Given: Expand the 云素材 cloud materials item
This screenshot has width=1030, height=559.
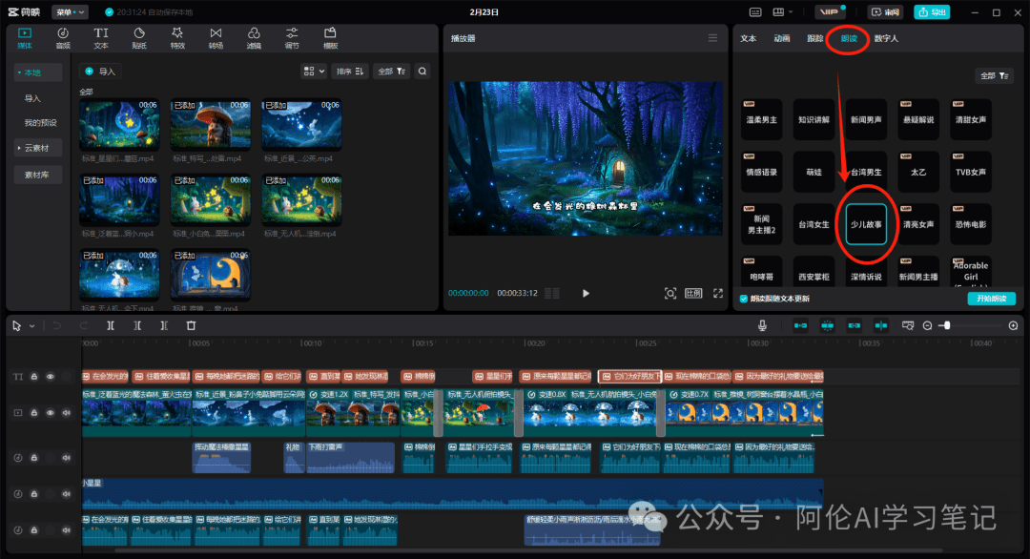Looking at the screenshot, I should pos(38,148).
